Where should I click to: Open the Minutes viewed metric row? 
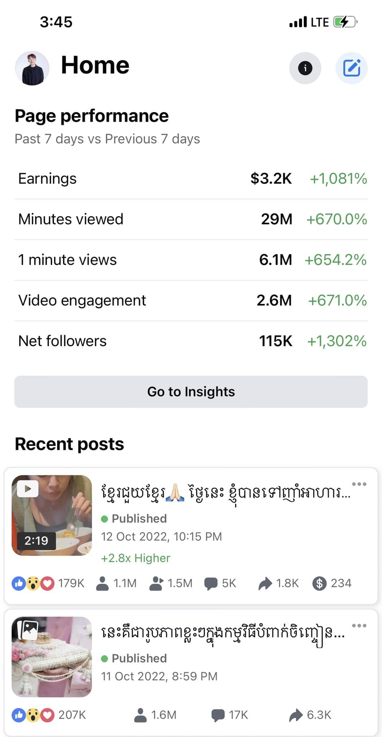point(191,219)
